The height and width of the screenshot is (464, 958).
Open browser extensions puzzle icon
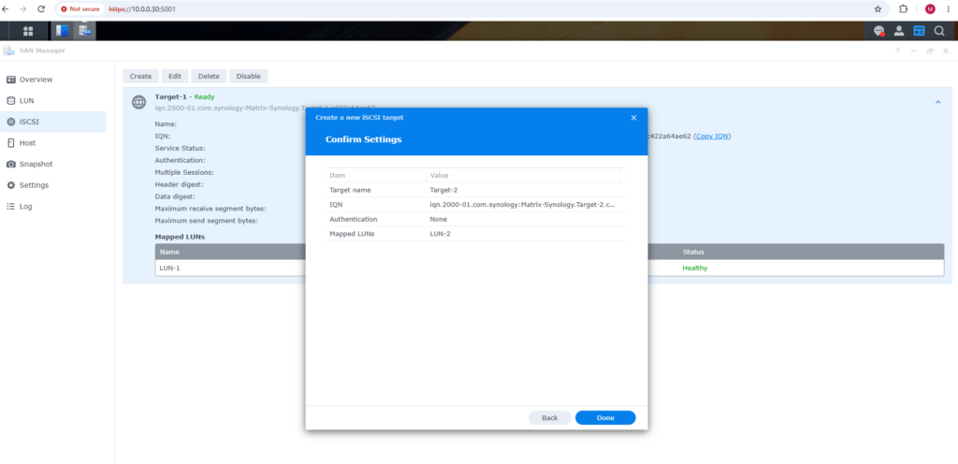pos(903,9)
